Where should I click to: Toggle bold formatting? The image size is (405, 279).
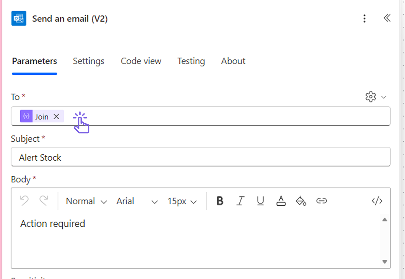point(220,201)
